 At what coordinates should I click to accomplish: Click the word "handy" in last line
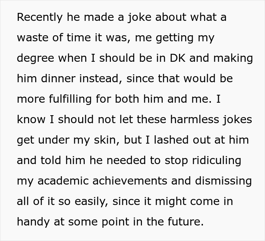coord(33,222)
